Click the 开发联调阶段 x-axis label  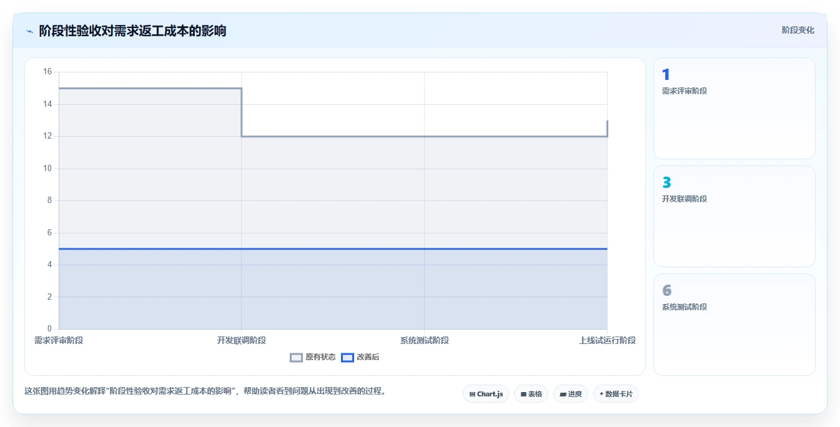click(242, 340)
